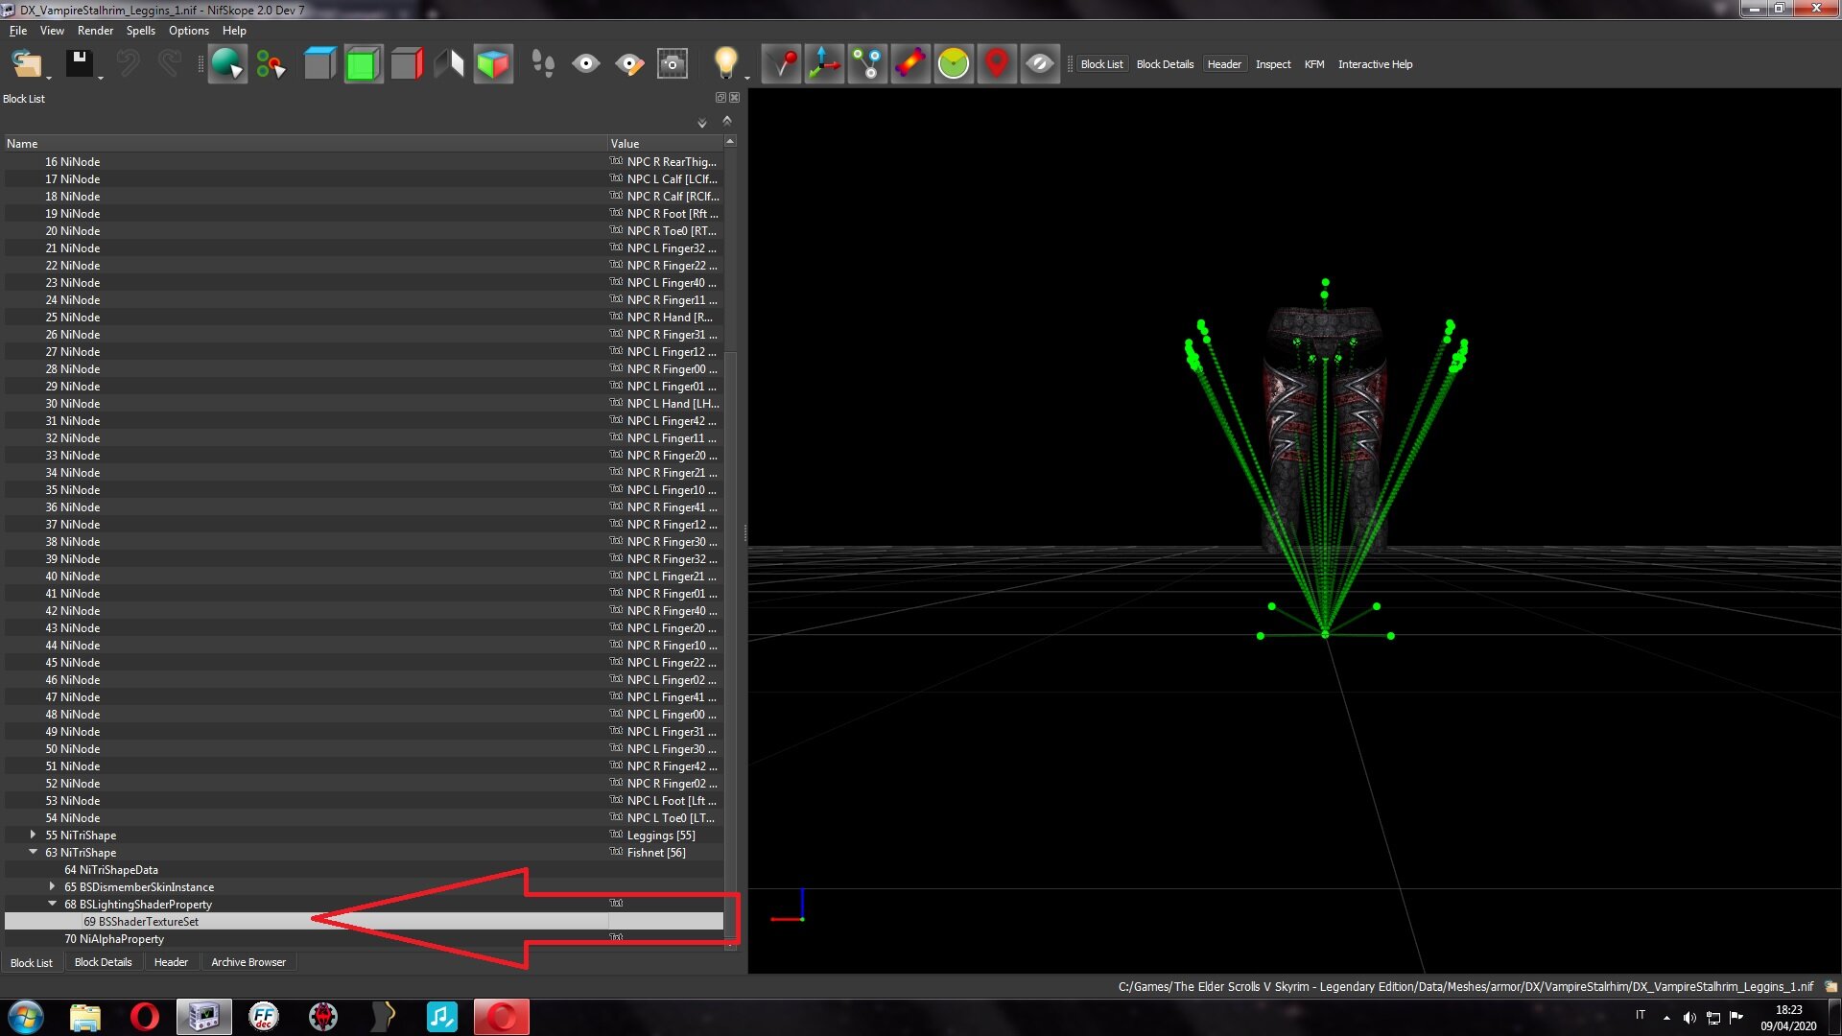Collapse the 68 BSLightingShaderProperty node
This screenshot has width=1842, height=1036.
[x=52, y=904]
